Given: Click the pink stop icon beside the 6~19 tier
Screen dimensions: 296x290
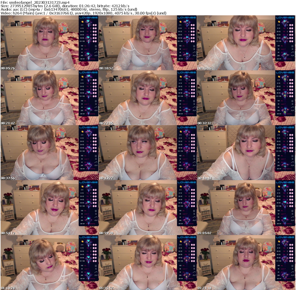Looking at the screenshot, I should (96, 28).
